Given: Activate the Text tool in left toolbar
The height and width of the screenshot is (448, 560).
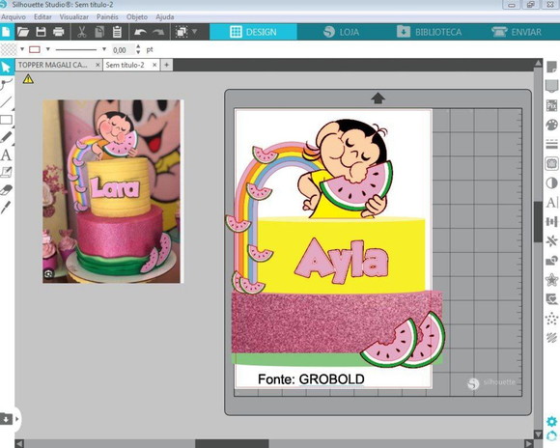Looking at the screenshot, I should coord(6,154).
